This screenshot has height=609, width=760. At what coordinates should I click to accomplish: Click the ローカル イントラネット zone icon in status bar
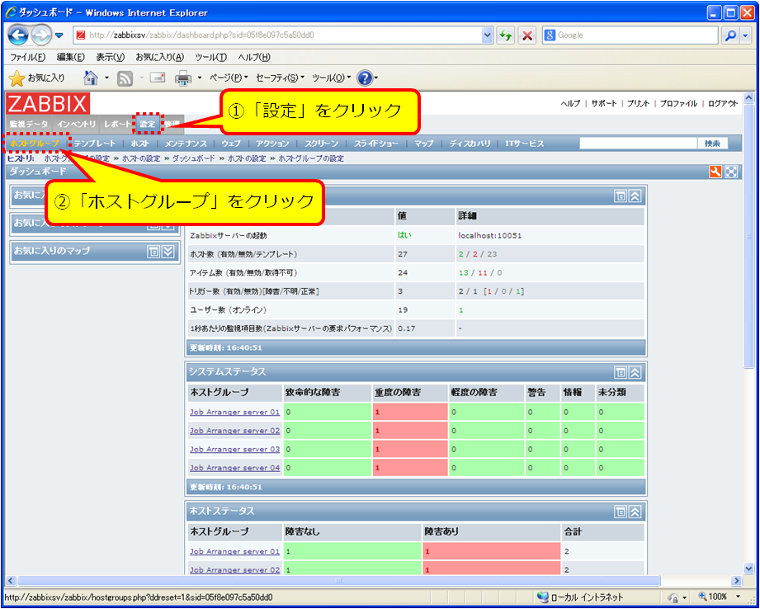[x=543, y=597]
